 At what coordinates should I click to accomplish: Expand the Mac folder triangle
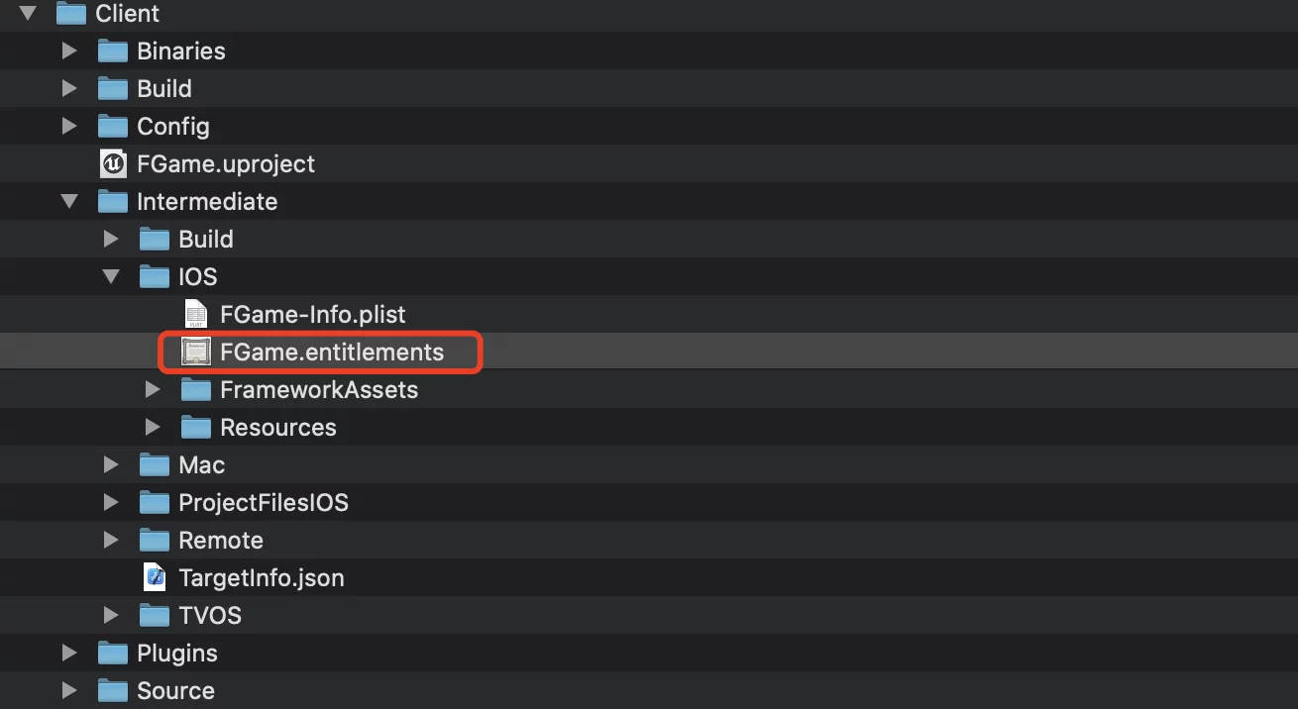(111, 464)
